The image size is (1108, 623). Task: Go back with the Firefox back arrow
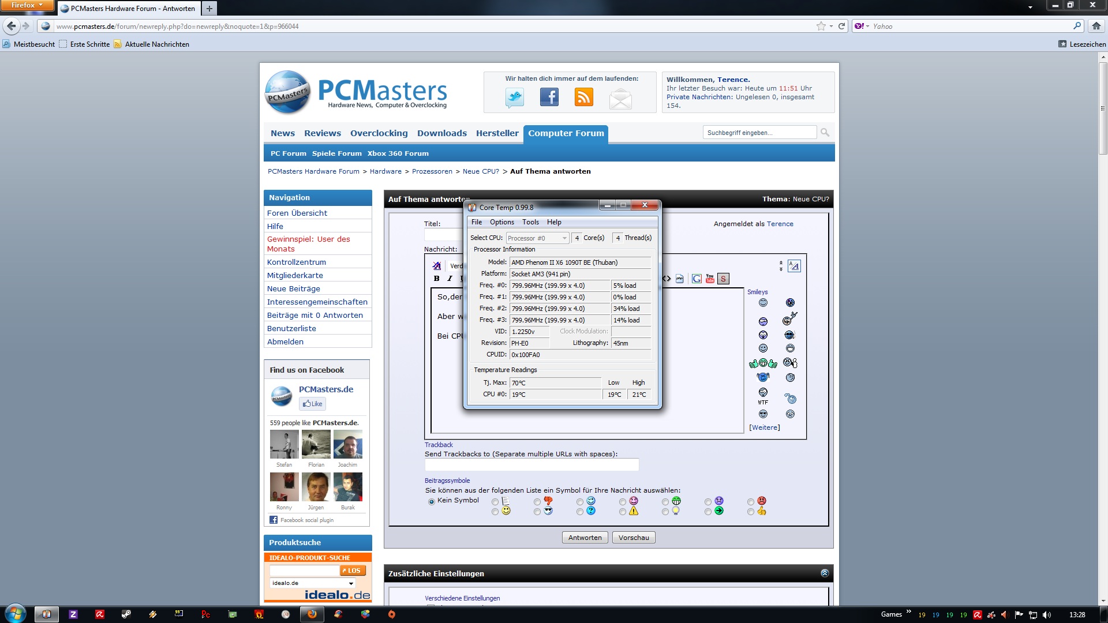[x=11, y=26]
